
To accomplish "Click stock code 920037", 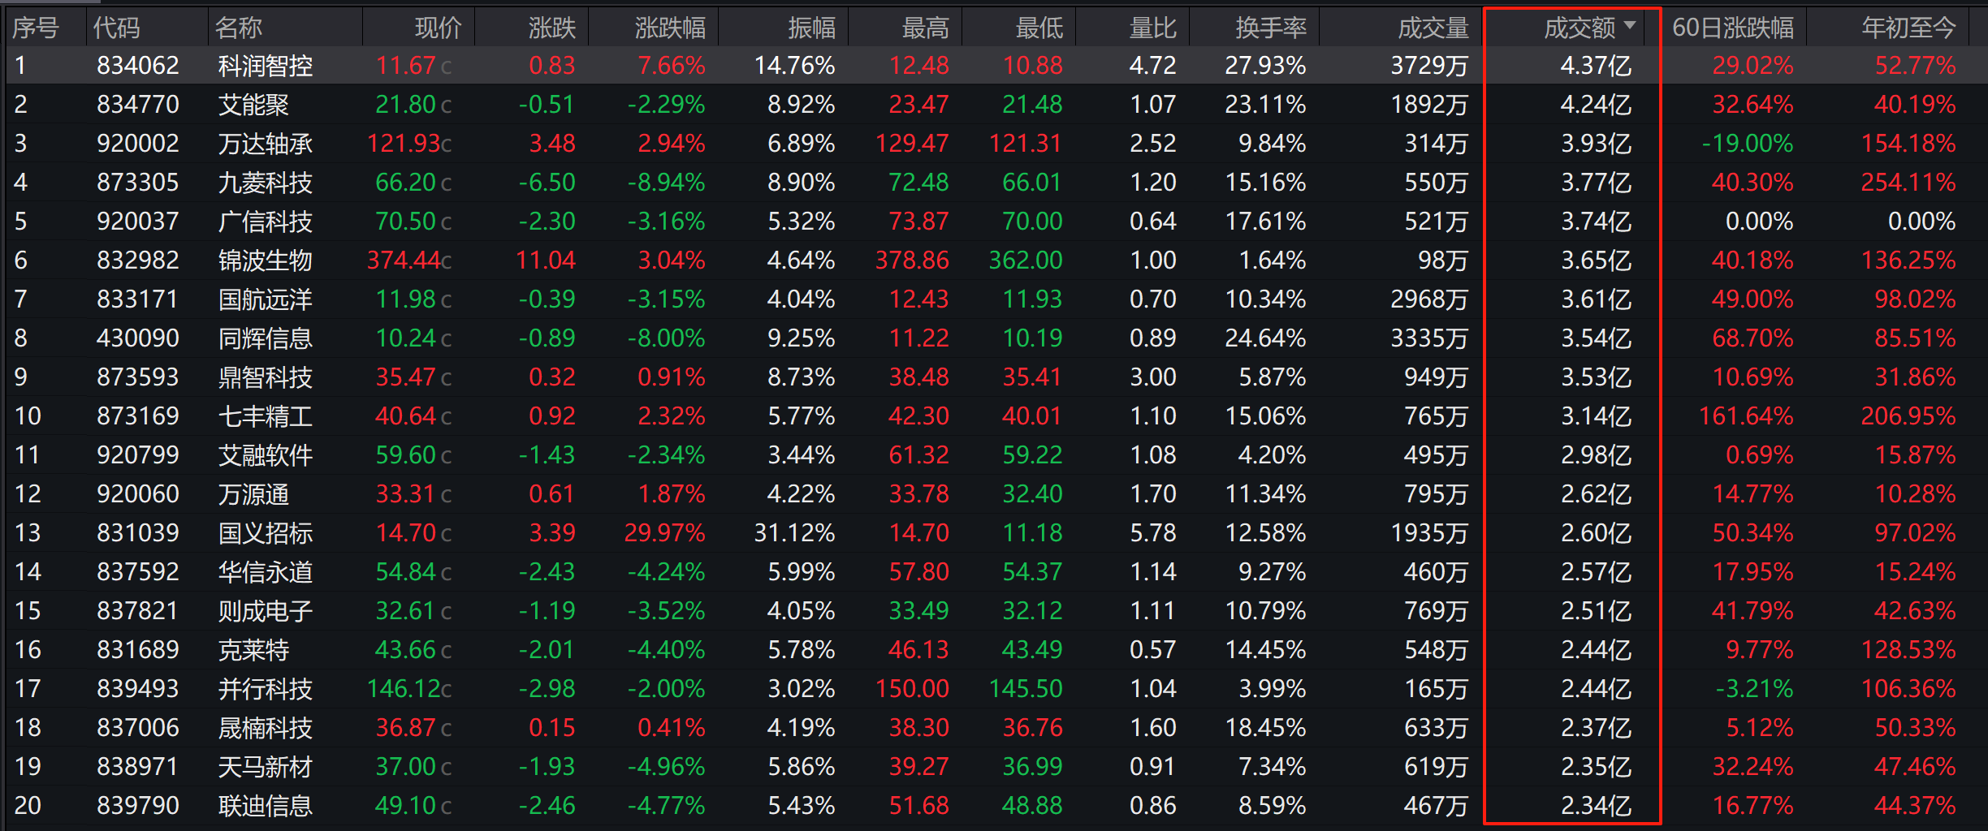I will [x=137, y=221].
